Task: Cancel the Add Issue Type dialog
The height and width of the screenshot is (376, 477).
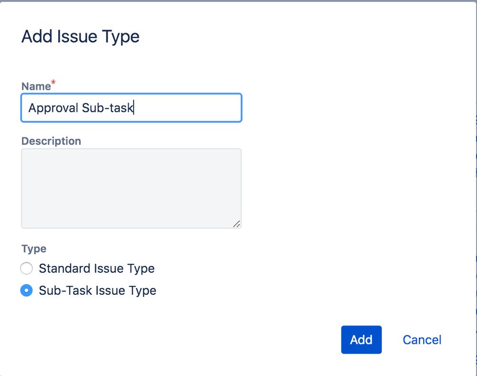Action: click(422, 340)
